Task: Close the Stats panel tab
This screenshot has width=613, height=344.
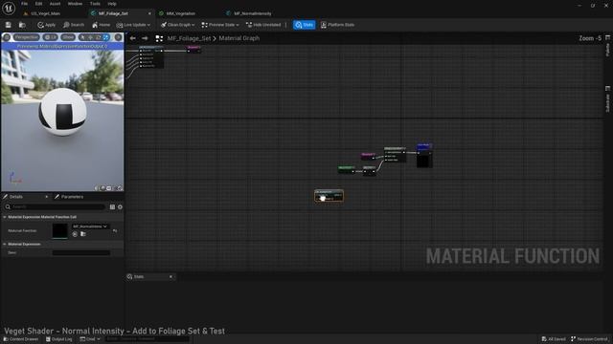Action: (170, 277)
